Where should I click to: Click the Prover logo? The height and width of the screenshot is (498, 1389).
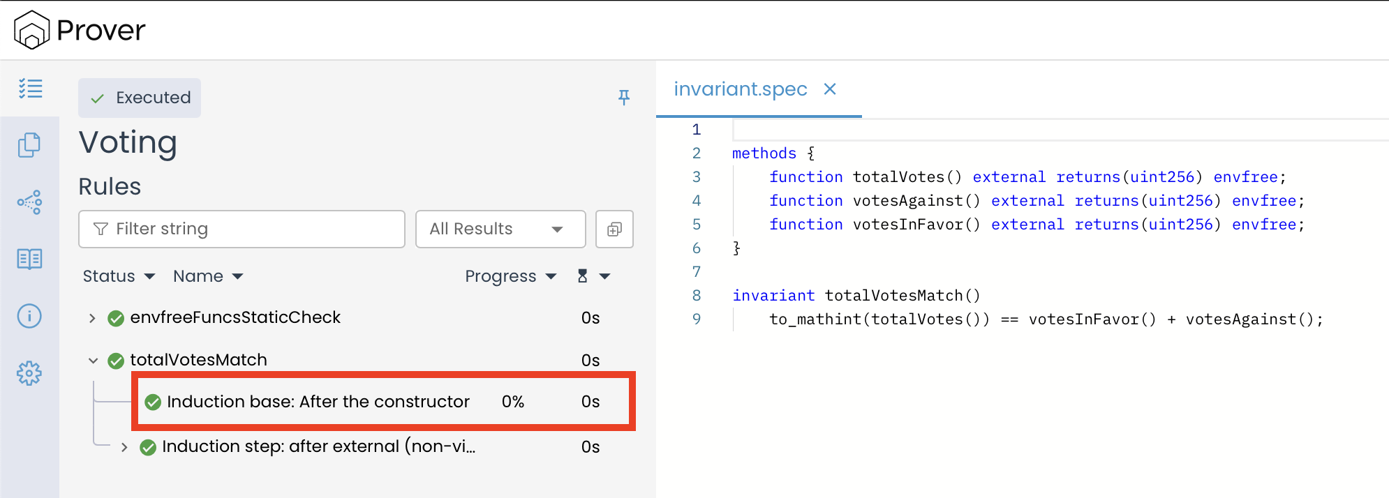(x=80, y=30)
